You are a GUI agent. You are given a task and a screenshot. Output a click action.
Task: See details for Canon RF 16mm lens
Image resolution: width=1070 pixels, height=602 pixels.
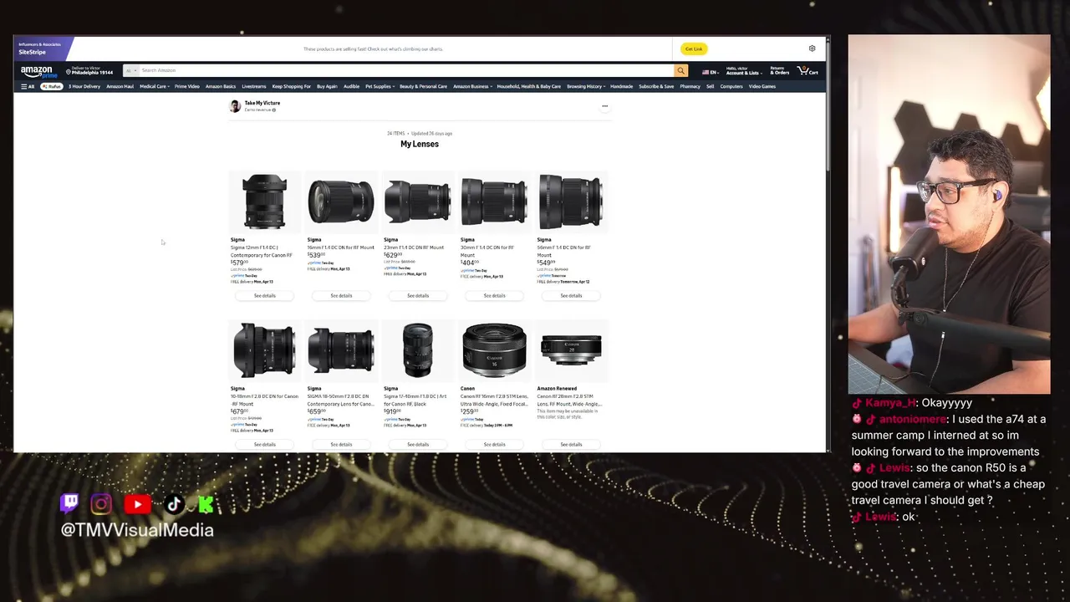point(494,444)
